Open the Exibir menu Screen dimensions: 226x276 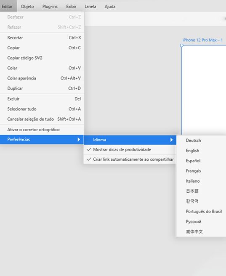pyautogui.click(x=71, y=6)
